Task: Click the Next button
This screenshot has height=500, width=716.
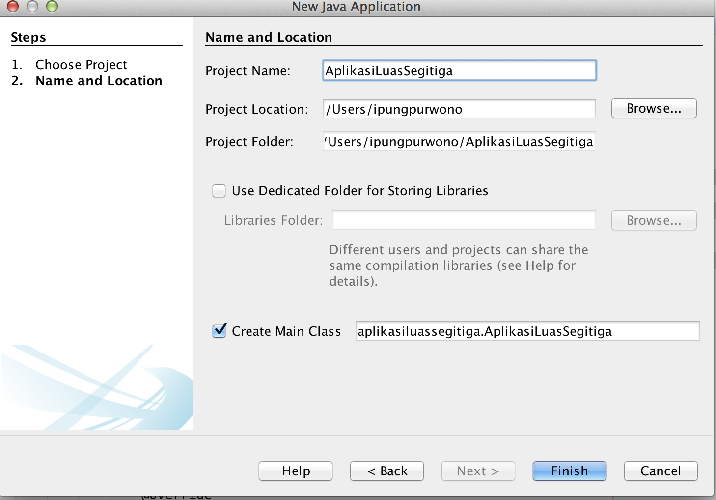Action: [477, 471]
